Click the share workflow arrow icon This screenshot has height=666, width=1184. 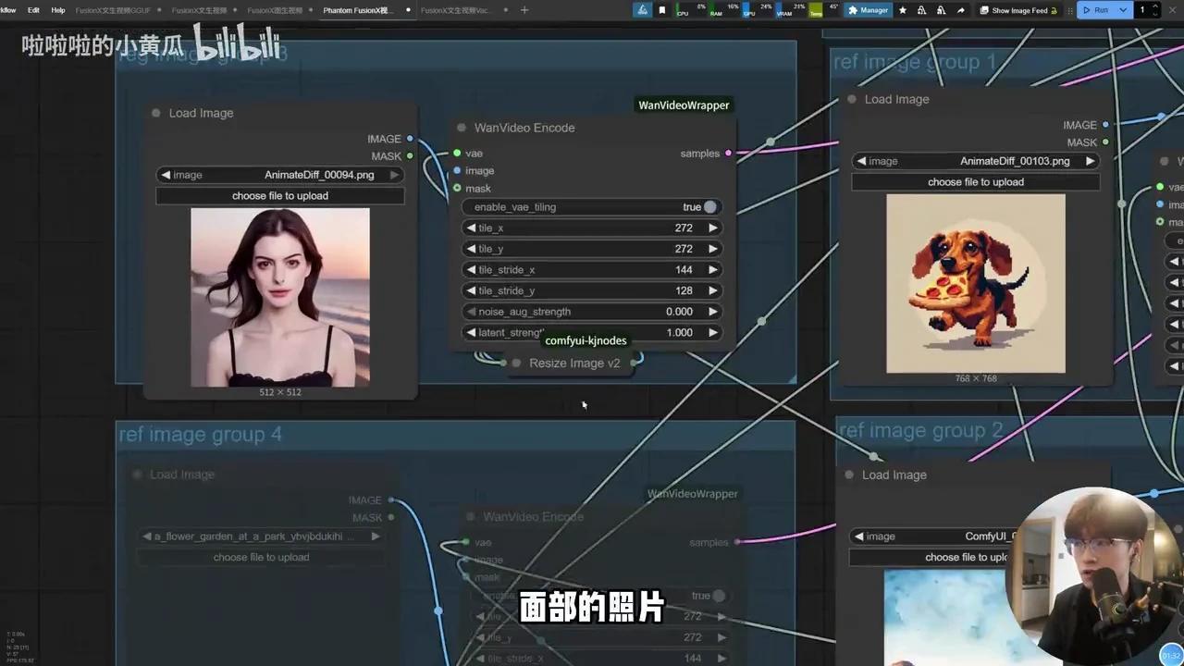(x=962, y=10)
